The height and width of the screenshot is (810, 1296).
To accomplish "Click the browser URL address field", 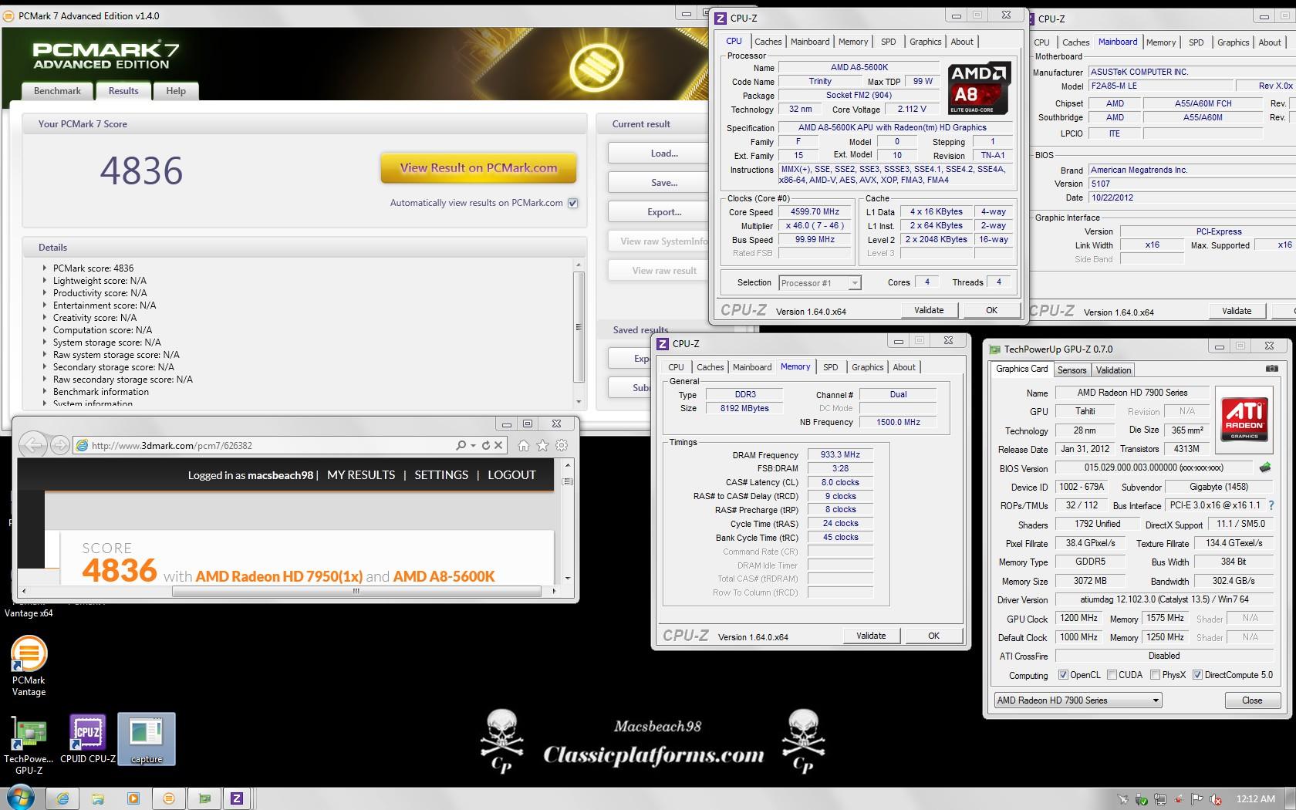I will coord(270,445).
